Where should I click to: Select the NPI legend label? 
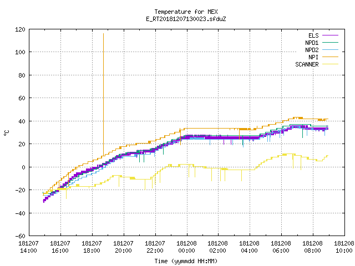[313, 57]
